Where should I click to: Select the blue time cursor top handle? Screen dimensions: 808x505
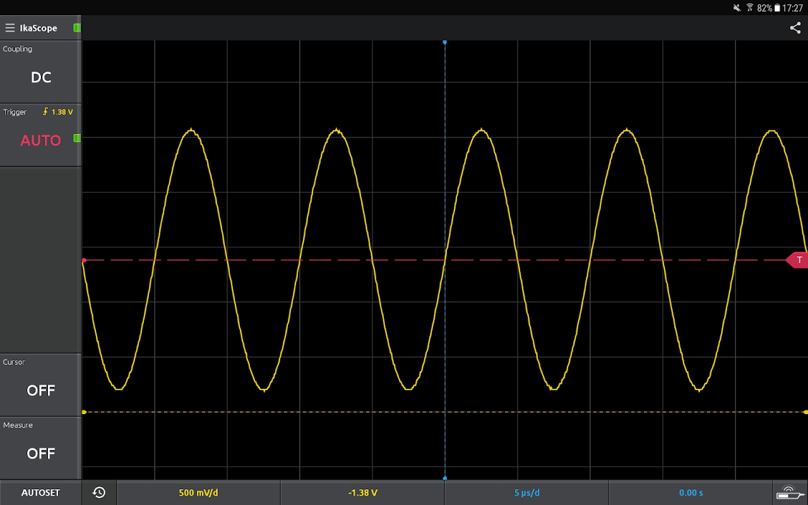pos(445,42)
